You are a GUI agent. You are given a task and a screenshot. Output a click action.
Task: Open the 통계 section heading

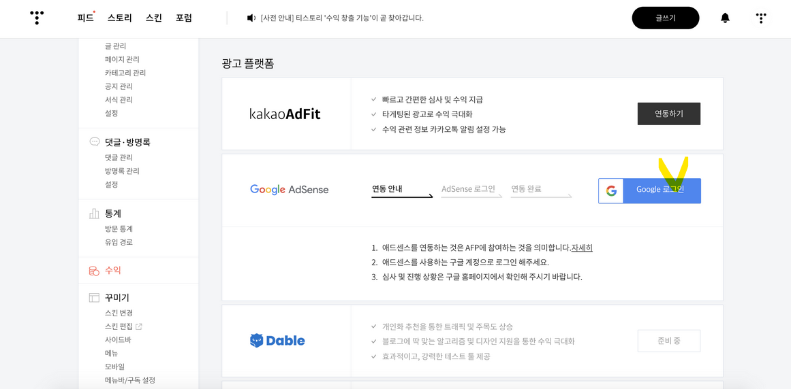click(x=113, y=214)
